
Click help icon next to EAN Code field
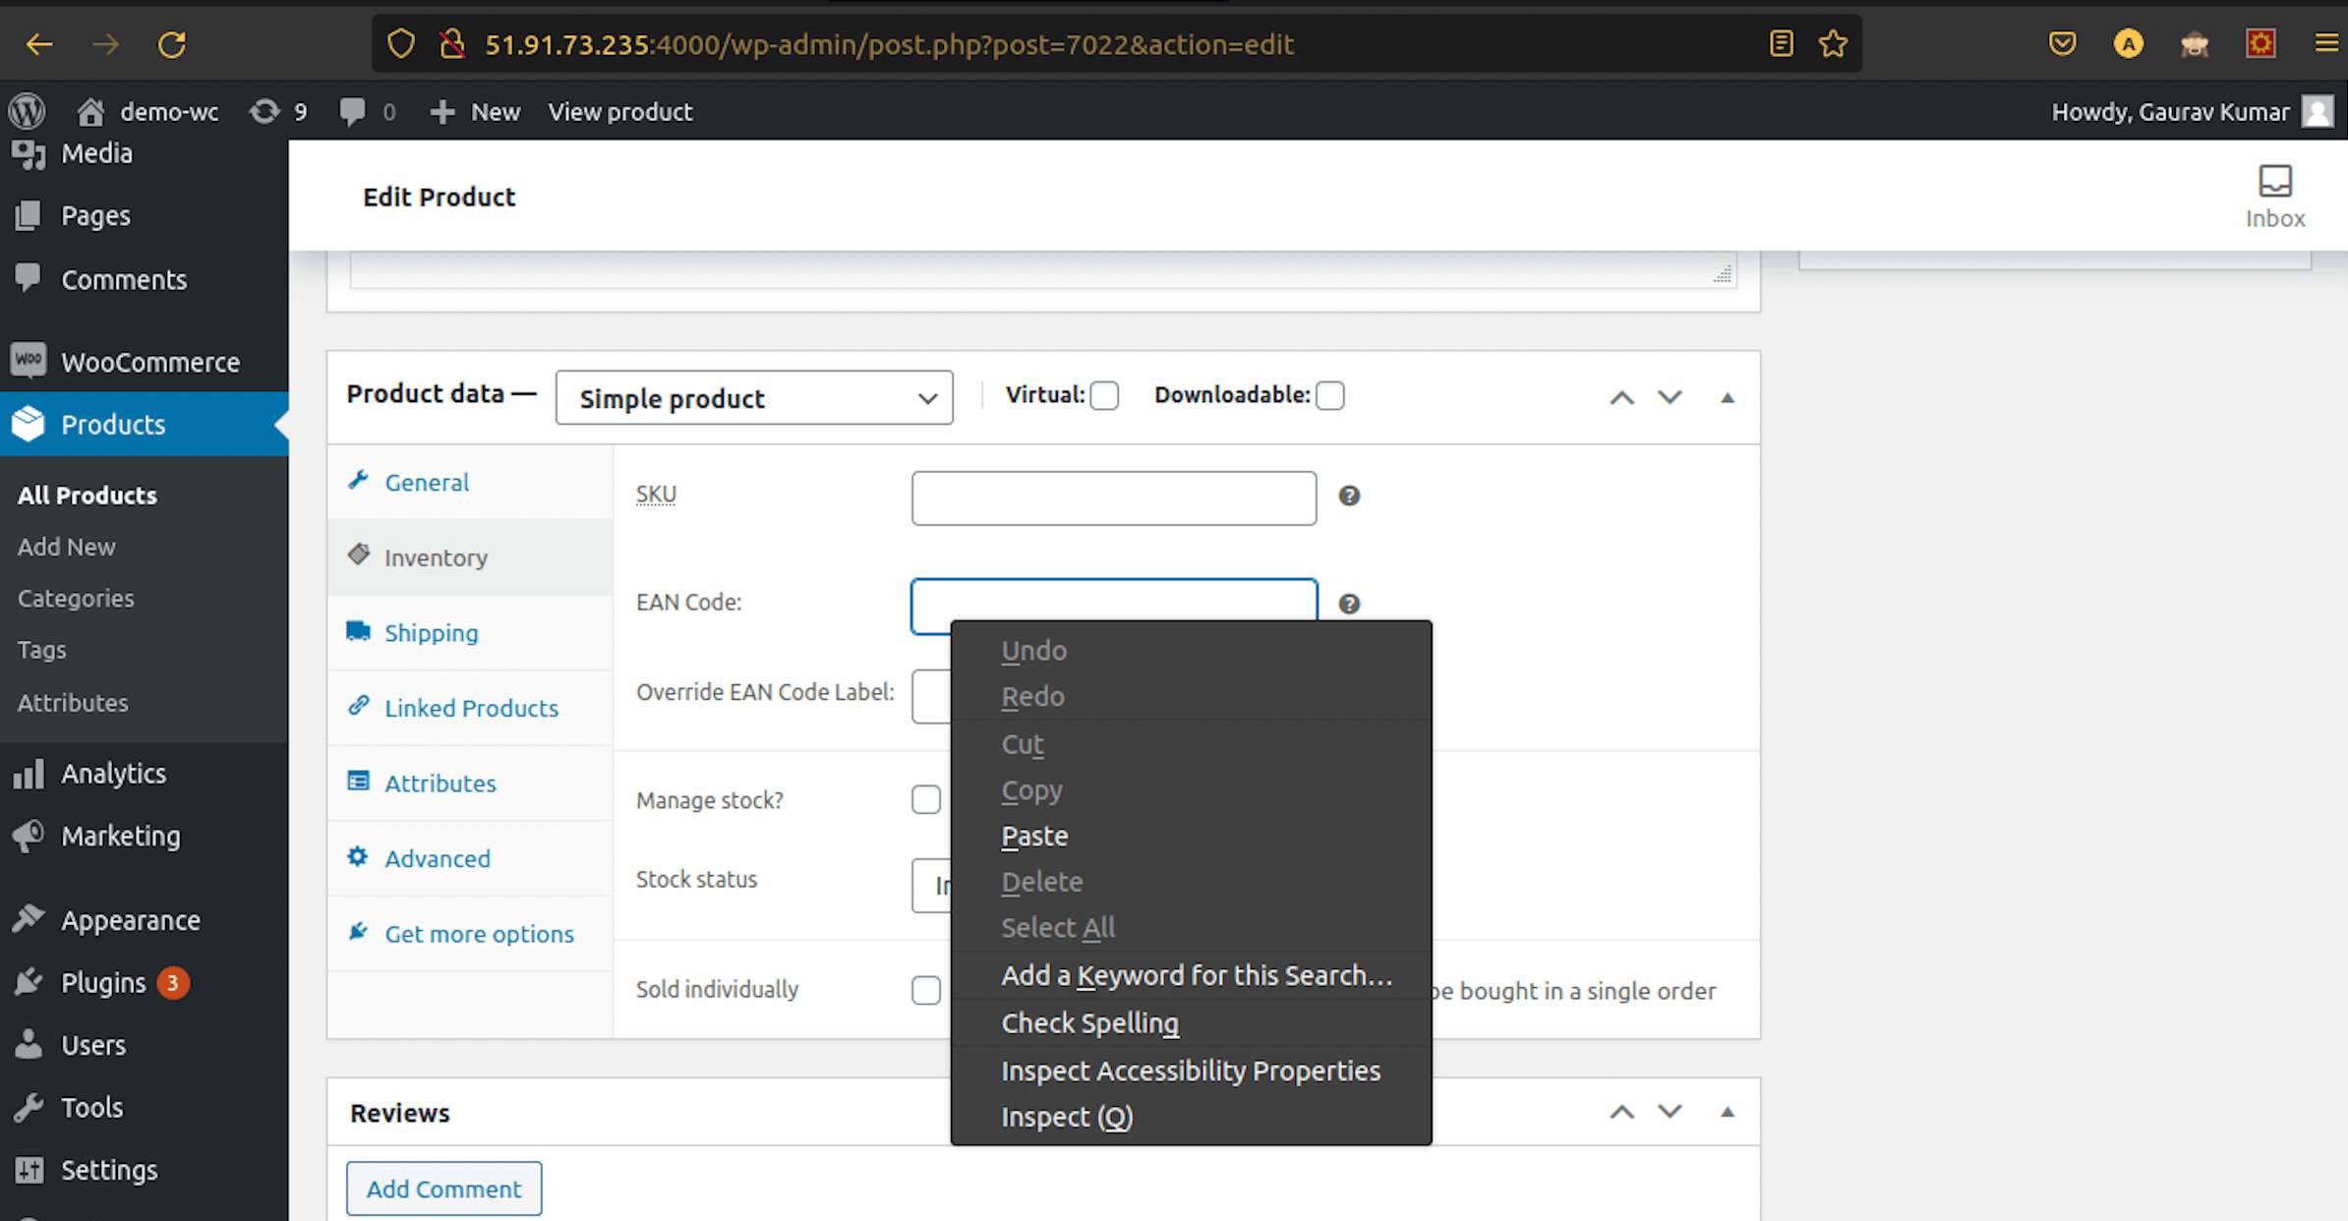pyautogui.click(x=1349, y=604)
